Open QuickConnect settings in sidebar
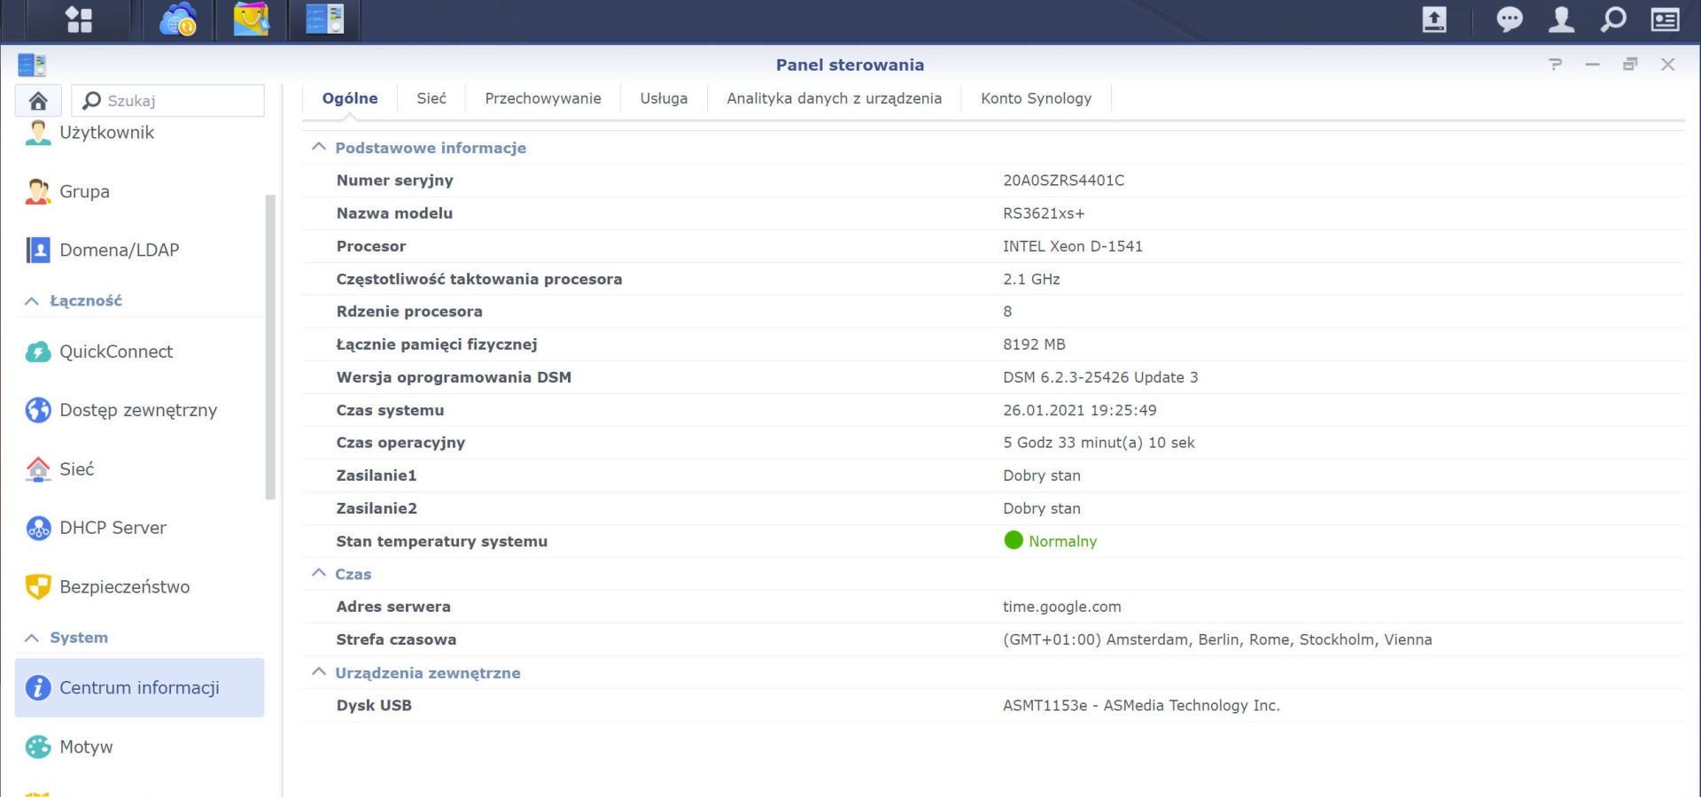 pos(116,352)
